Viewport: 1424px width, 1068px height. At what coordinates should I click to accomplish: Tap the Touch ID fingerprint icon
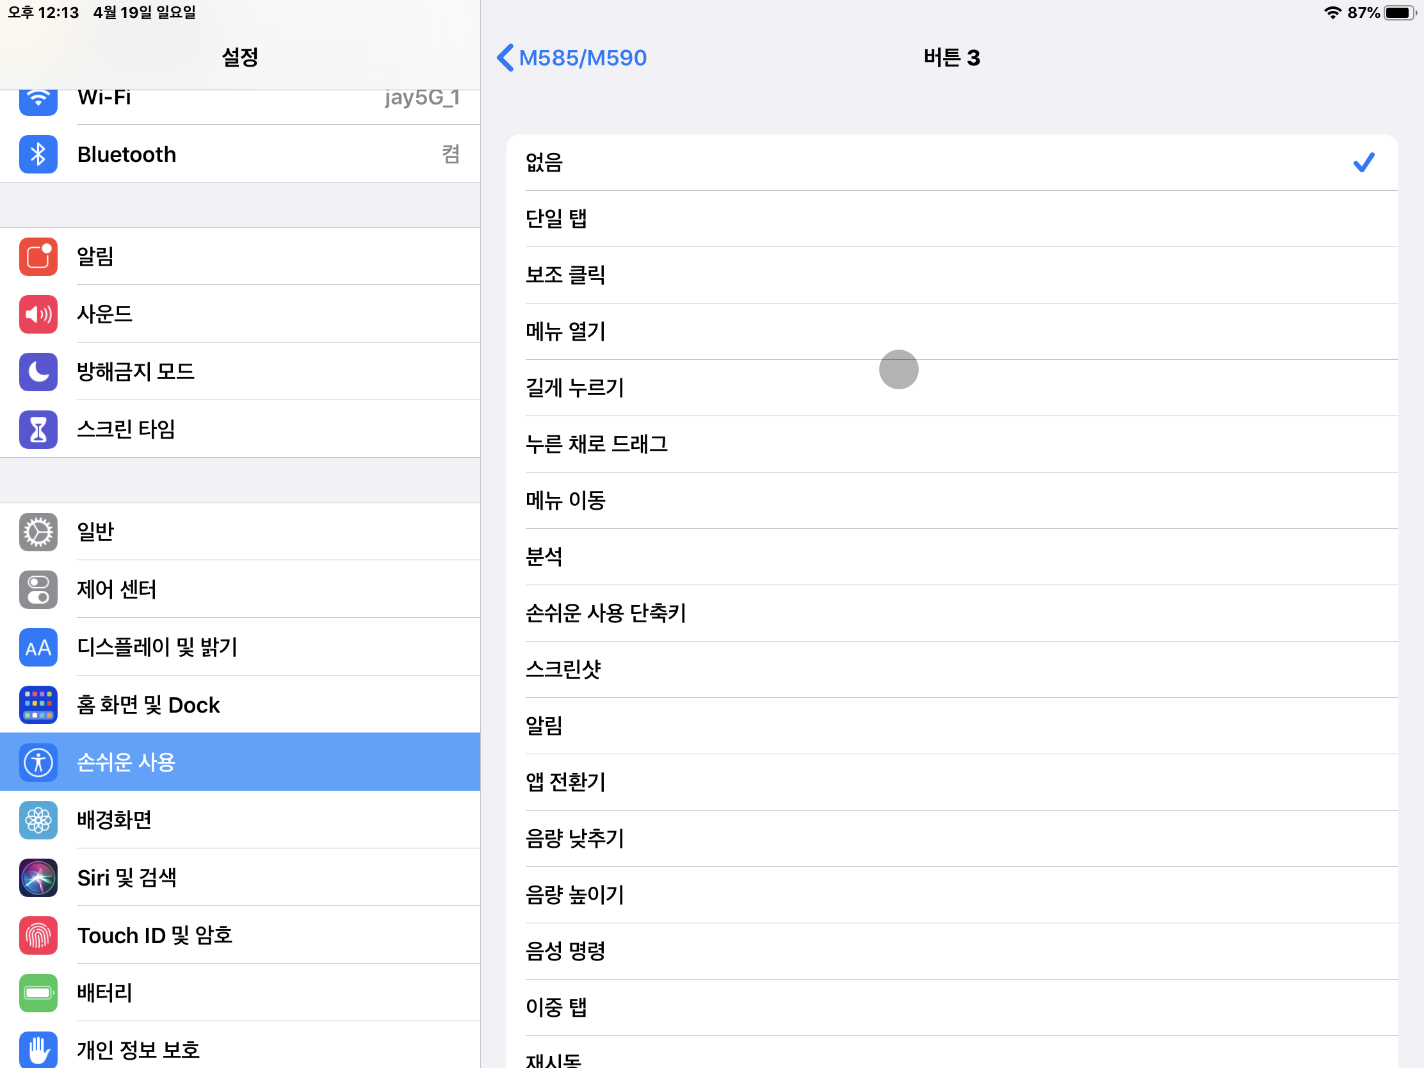(x=38, y=935)
